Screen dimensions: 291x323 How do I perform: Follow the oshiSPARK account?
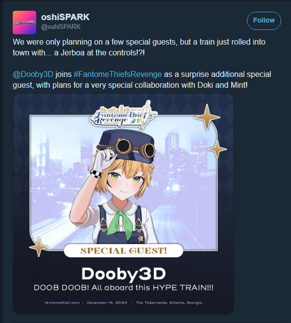click(264, 21)
